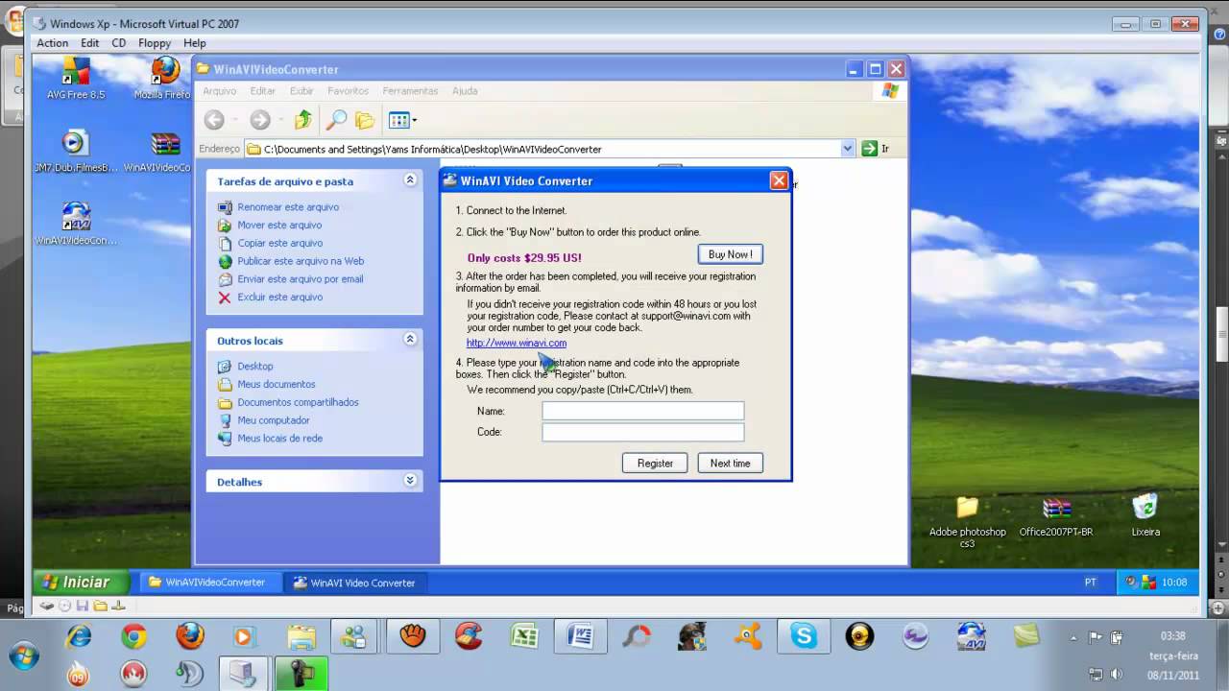Open Internet Explorer from the Windows 7 taskbar
Viewport: 1229px width, 691px height.
point(78,635)
